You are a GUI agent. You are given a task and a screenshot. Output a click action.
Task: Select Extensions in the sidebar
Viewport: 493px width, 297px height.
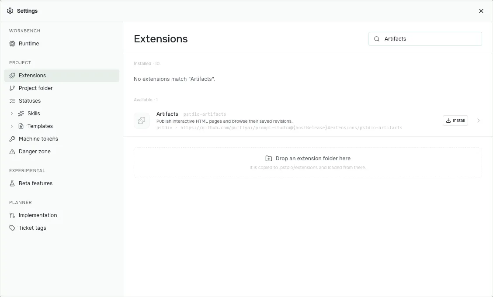point(62,76)
